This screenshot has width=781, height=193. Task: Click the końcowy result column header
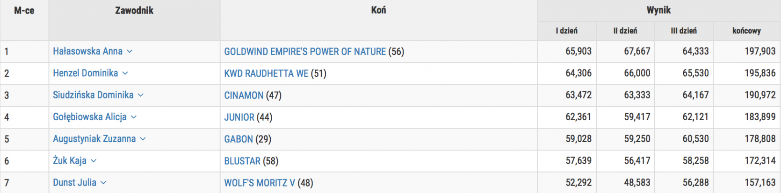coord(746,31)
